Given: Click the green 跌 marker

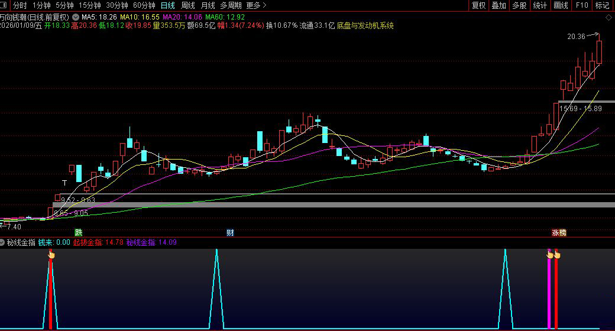Looking at the screenshot, I should pos(79,232).
